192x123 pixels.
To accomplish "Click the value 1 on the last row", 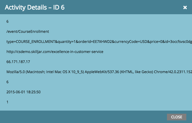I will pyautogui.click(x=7, y=102).
